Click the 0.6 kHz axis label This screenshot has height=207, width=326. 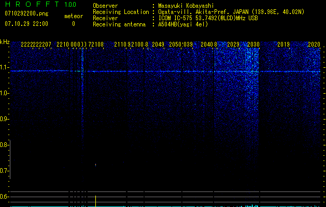click(4, 197)
